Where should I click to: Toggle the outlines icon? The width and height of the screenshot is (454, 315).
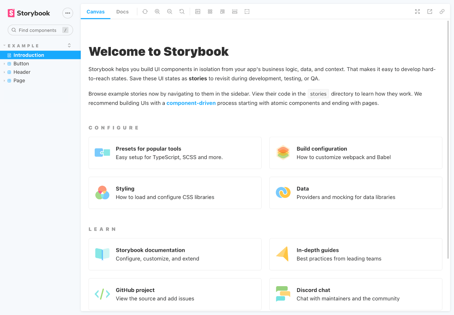pyautogui.click(x=247, y=12)
